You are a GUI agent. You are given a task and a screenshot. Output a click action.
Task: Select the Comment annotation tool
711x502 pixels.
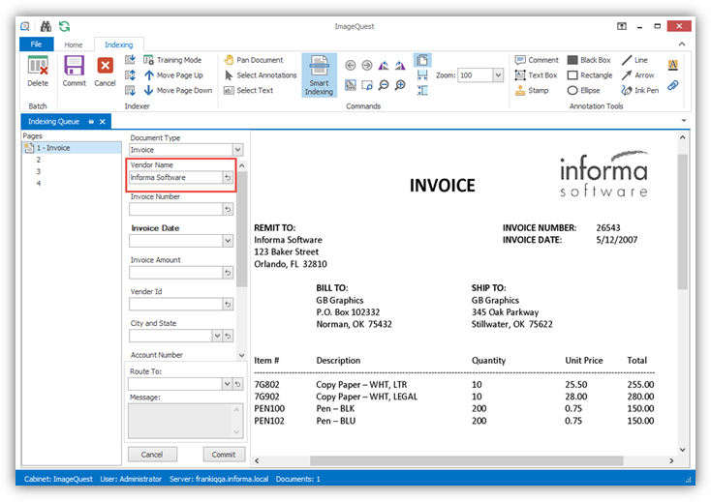(x=537, y=60)
